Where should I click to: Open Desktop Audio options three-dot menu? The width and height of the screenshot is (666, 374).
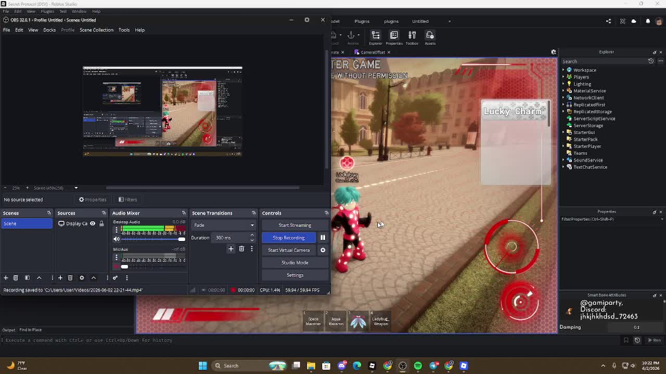(x=117, y=230)
